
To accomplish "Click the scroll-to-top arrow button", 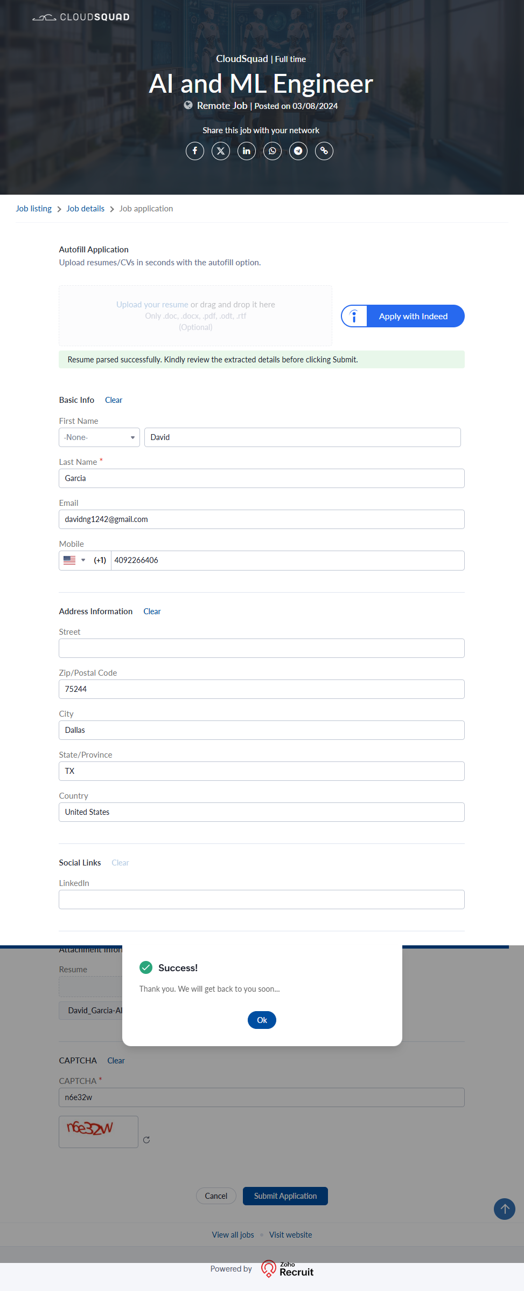I will [504, 1209].
